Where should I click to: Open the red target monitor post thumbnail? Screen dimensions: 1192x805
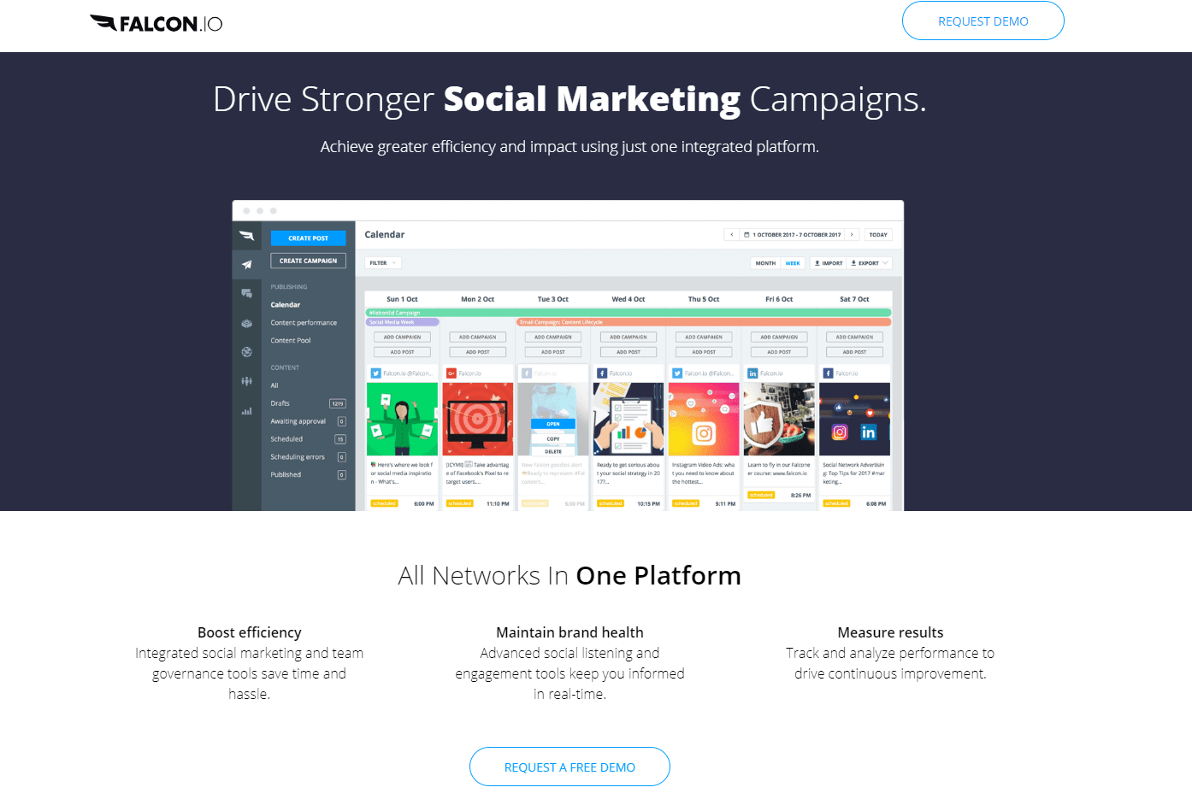(477, 419)
